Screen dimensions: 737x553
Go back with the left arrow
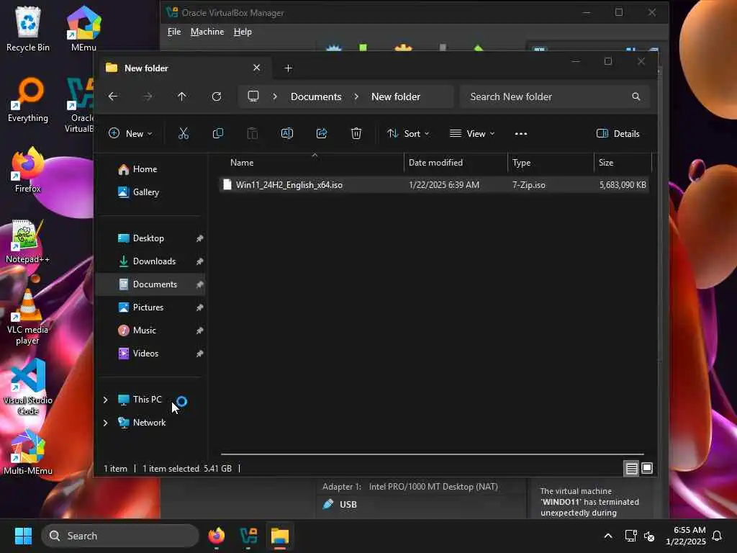[x=113, y=96]
